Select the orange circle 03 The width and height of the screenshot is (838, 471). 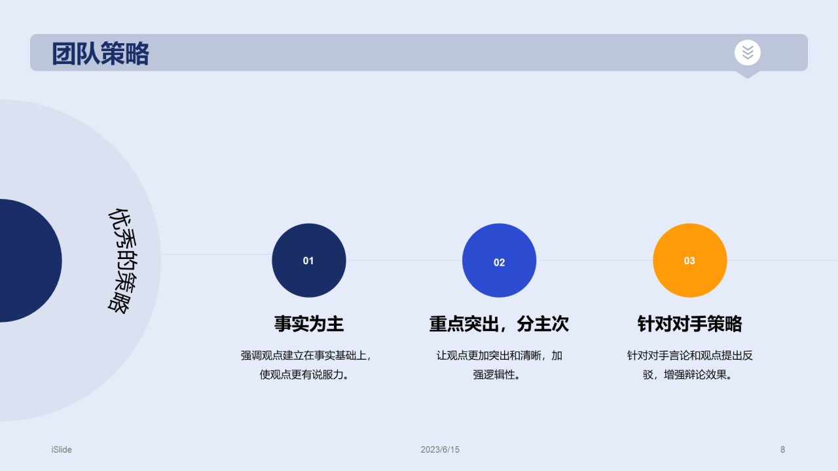pos(690,260)
